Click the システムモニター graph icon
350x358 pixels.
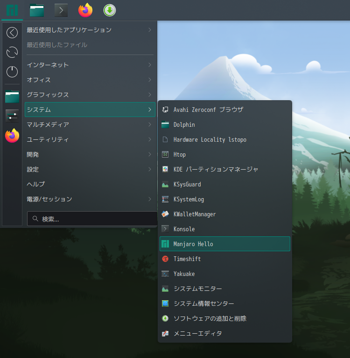[x=165, y=289]
